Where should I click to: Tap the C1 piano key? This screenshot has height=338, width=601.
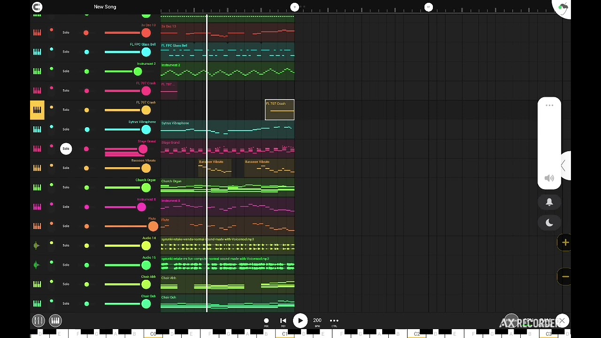tap(285, 334)
